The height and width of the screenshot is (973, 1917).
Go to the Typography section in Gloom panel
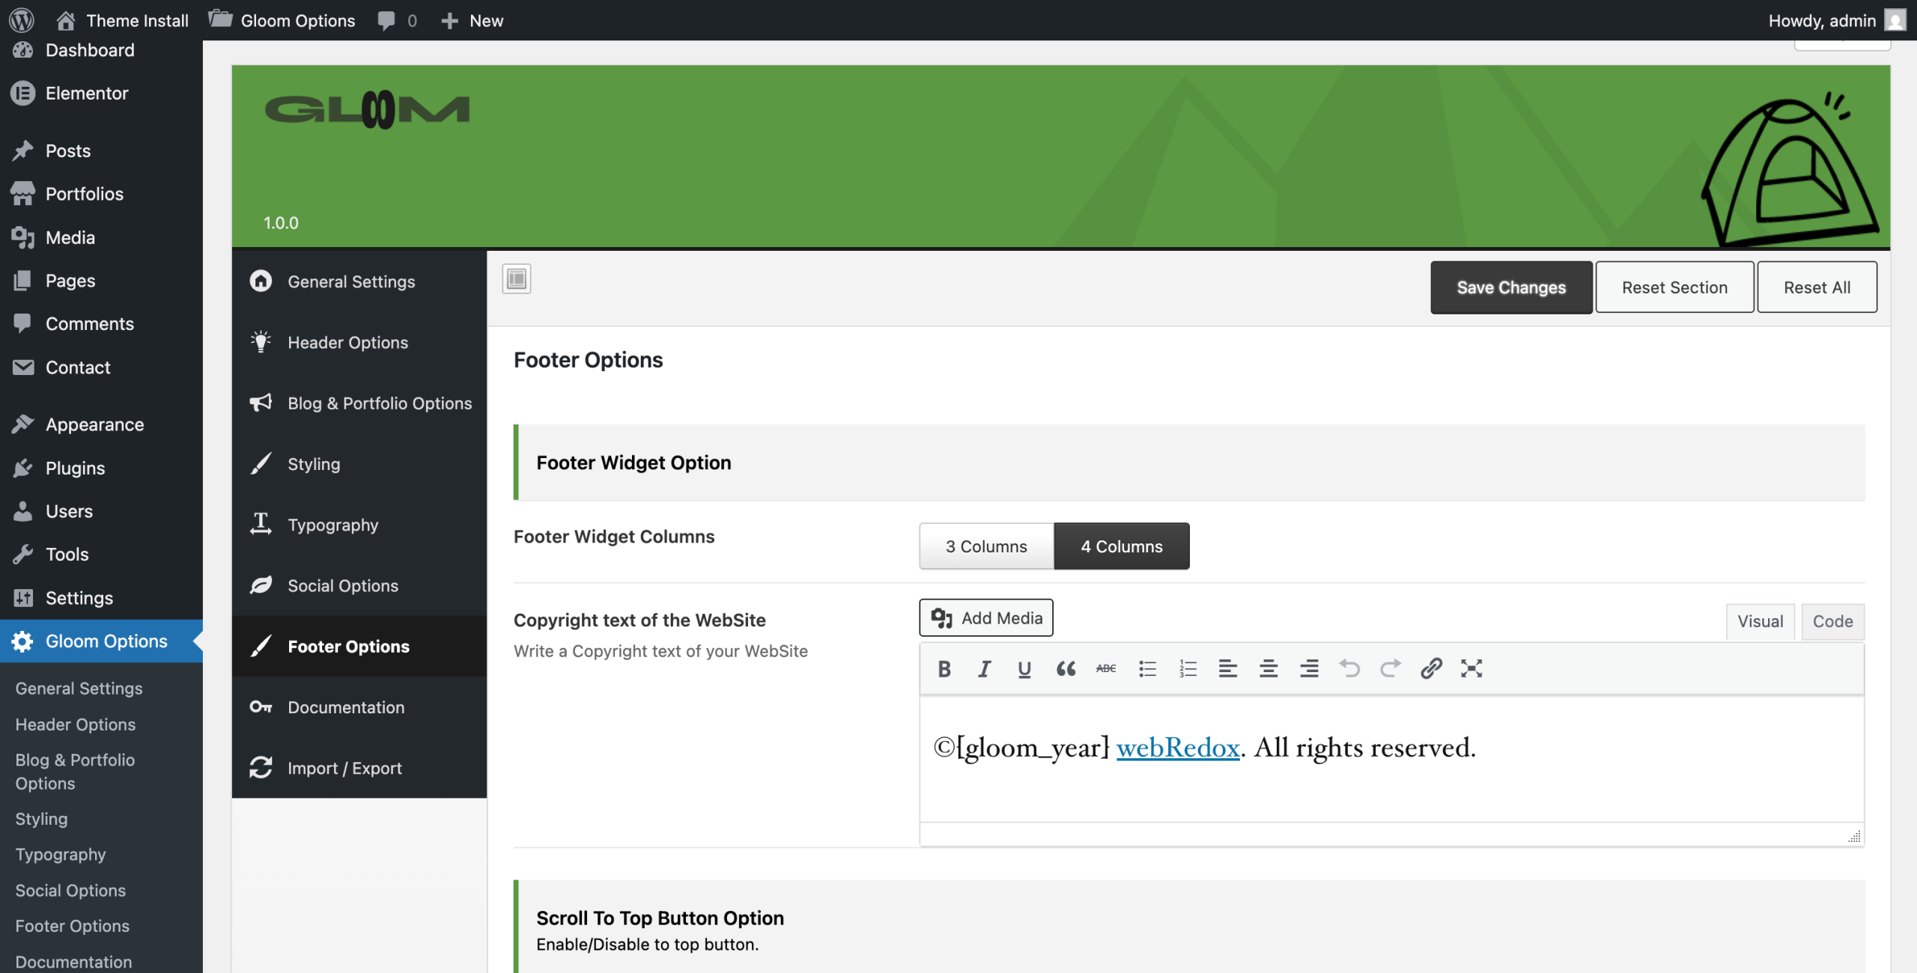click(359, 525)
